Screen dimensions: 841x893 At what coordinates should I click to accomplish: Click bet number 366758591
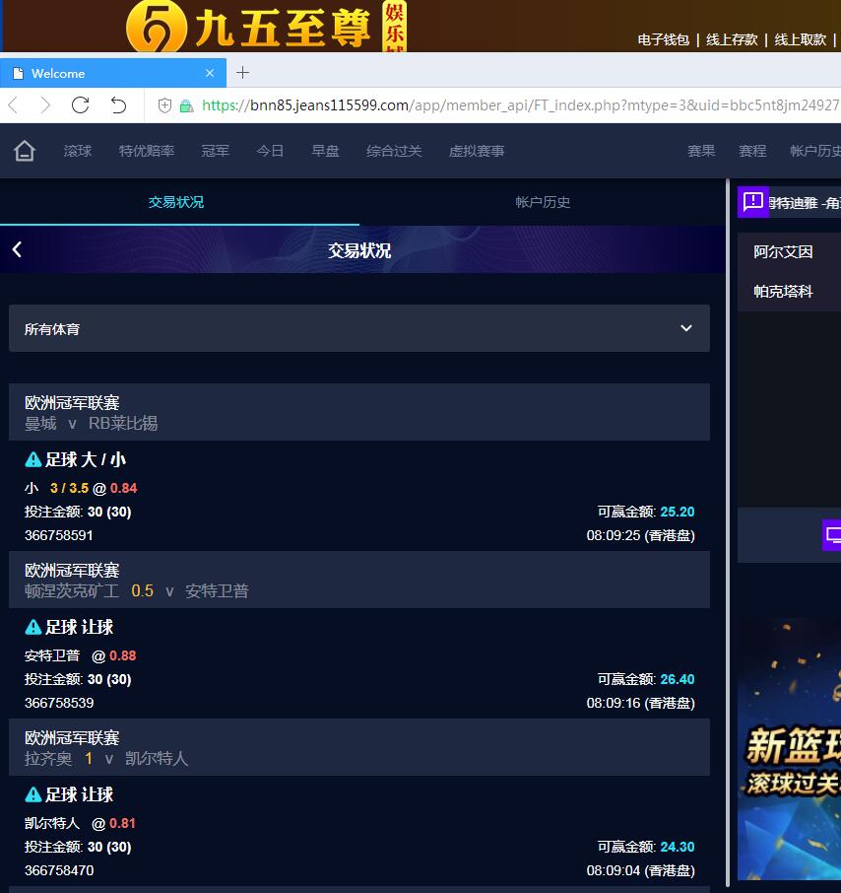point(59,535)
